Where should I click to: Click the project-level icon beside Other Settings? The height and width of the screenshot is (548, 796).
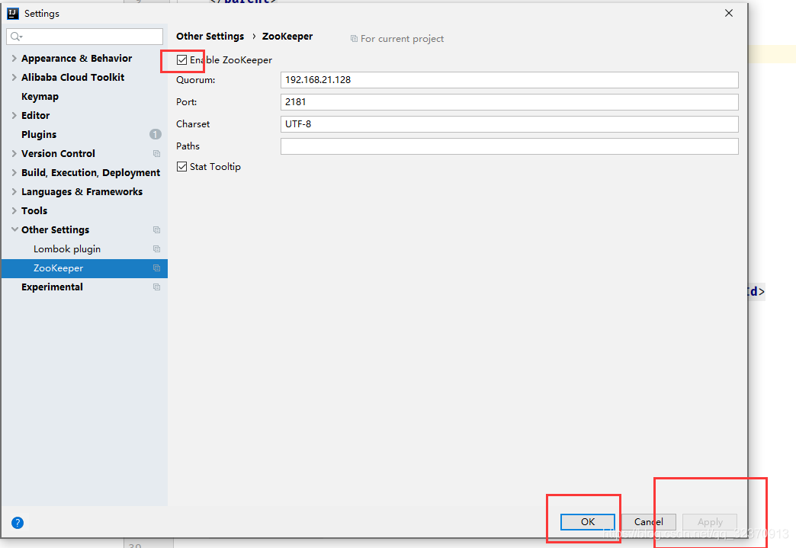(x=156, y=230)
